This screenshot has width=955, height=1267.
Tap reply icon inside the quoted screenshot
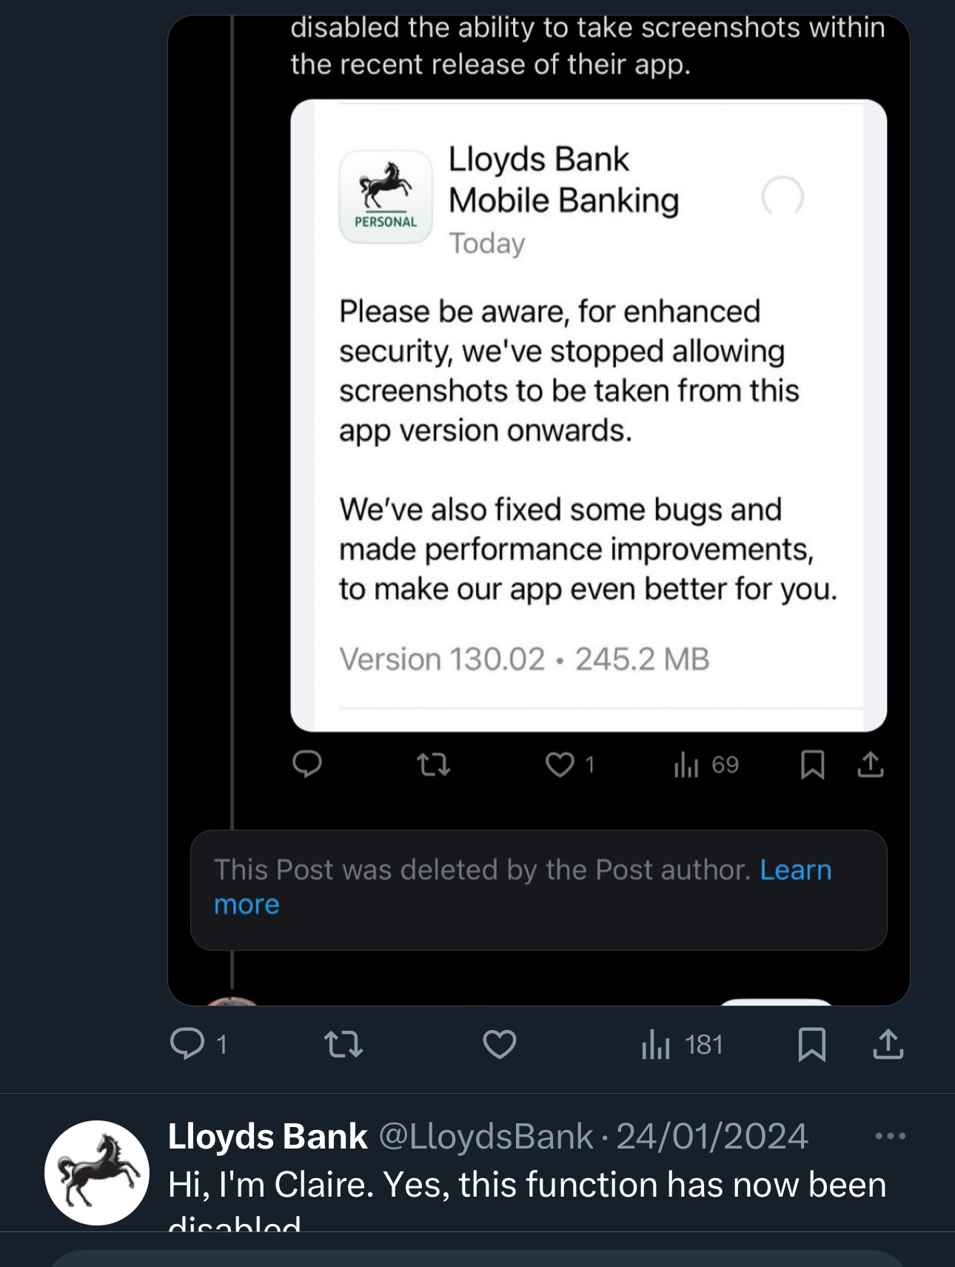307,764
